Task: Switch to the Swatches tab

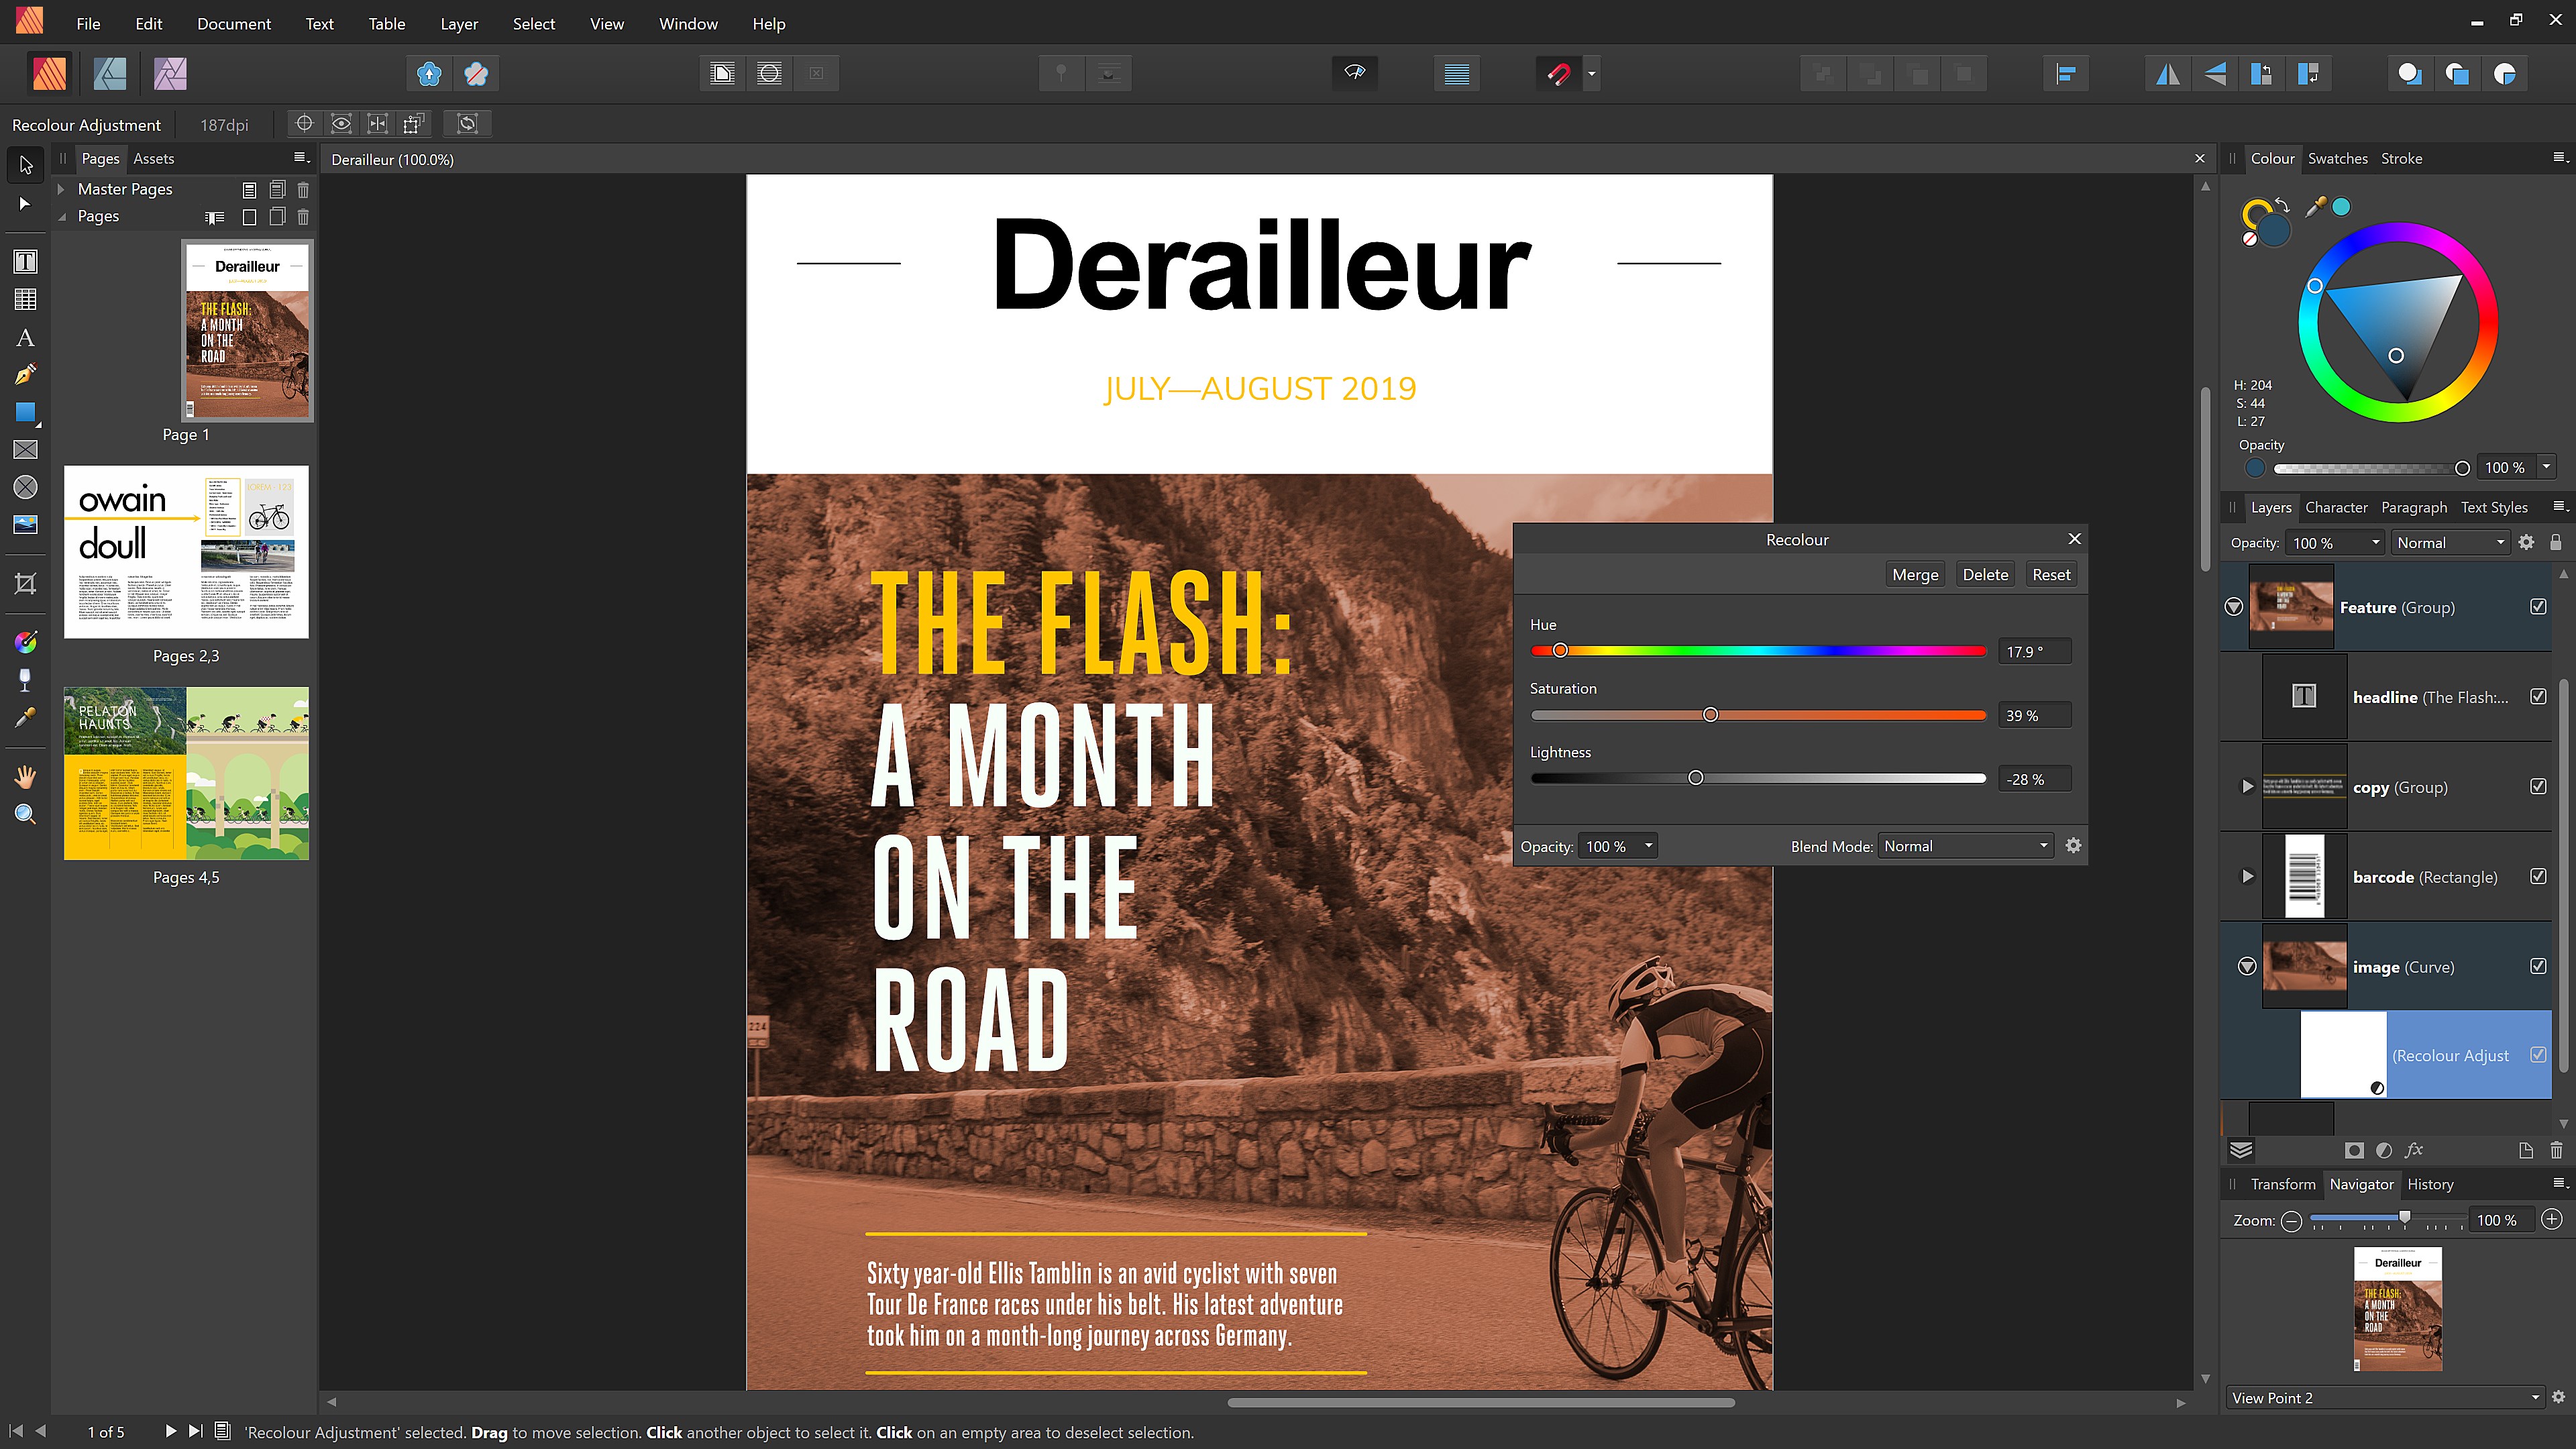Action: 2337,158
